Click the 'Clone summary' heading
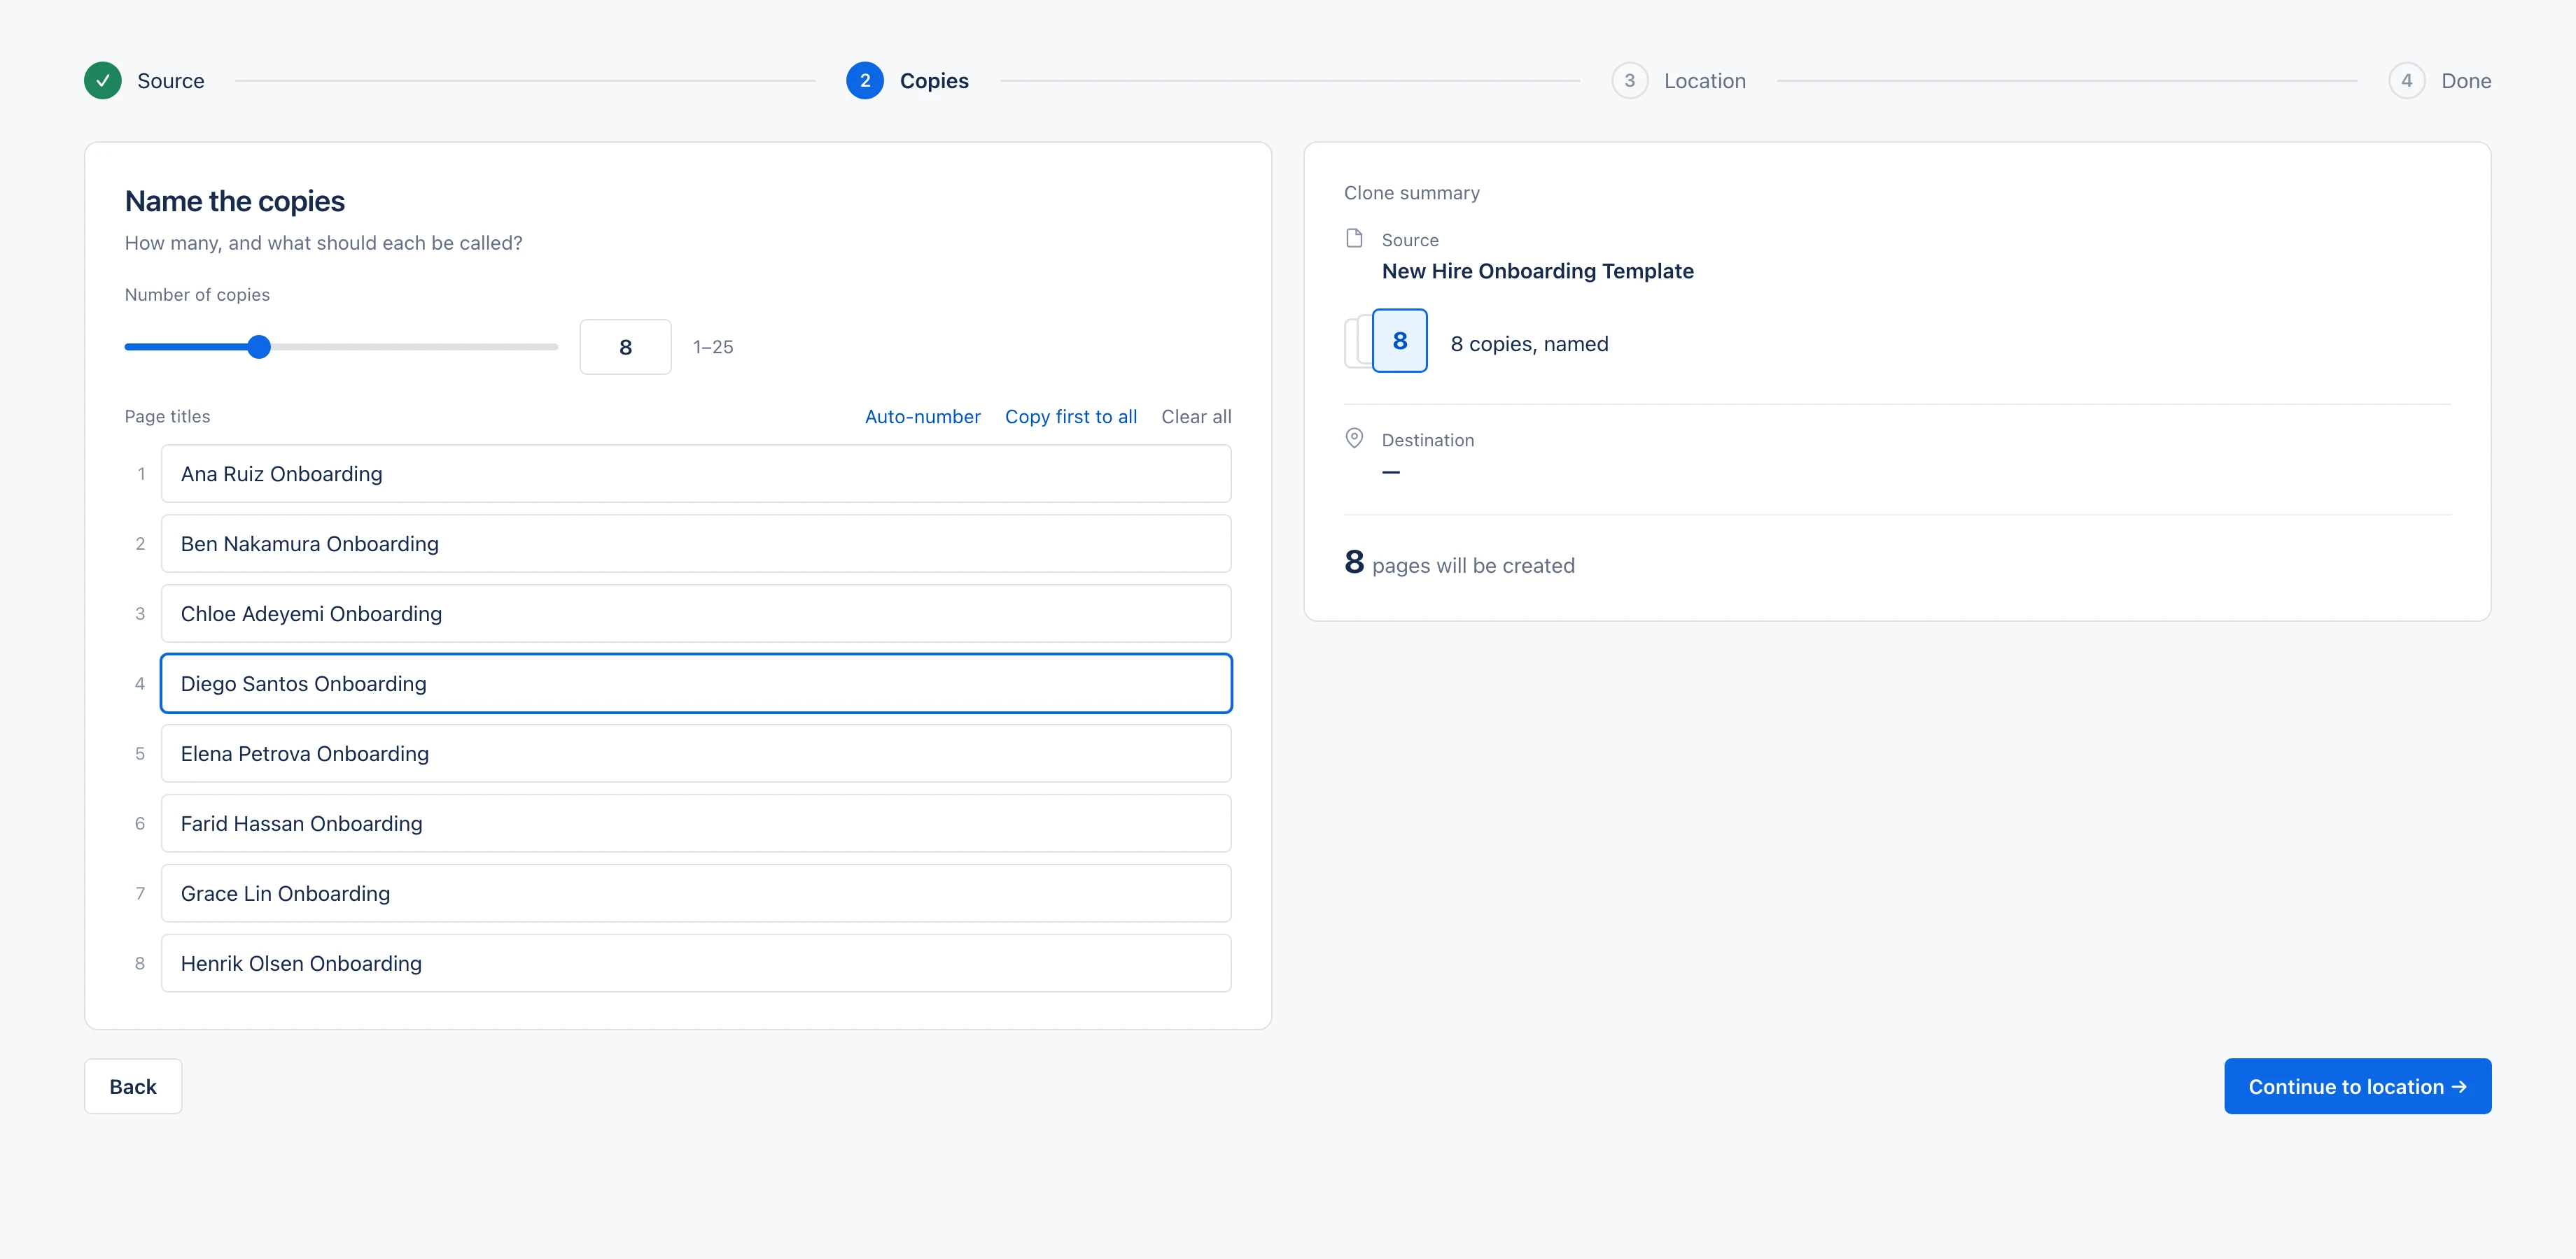The width and height of the screenshot is (2576, 1259). pos(1411,193)
